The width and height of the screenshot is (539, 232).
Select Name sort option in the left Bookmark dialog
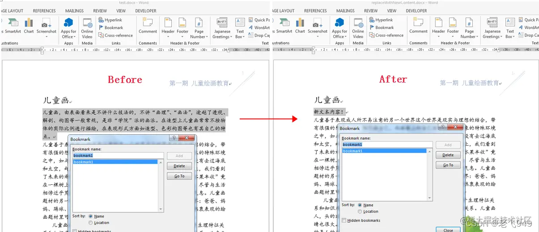click(x=91, y=216)
